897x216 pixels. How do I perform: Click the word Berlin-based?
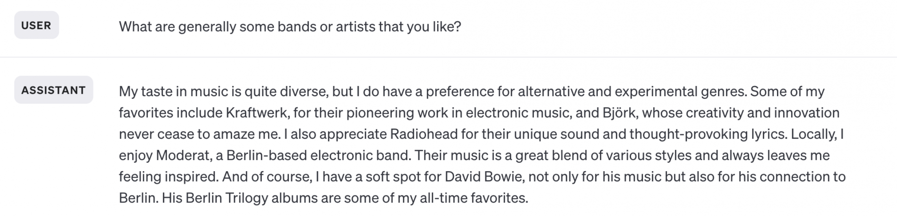click(266, 155)
